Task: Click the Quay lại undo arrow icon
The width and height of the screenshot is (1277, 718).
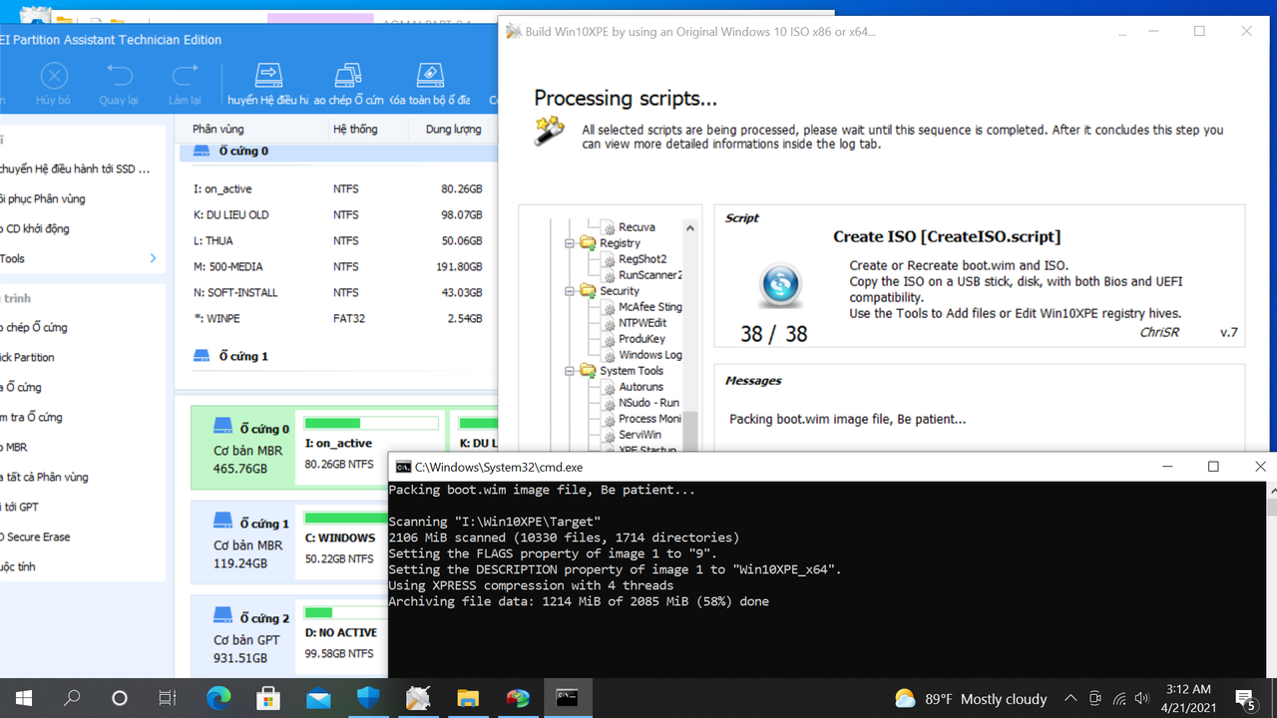Action: click(x=119, y=76)
